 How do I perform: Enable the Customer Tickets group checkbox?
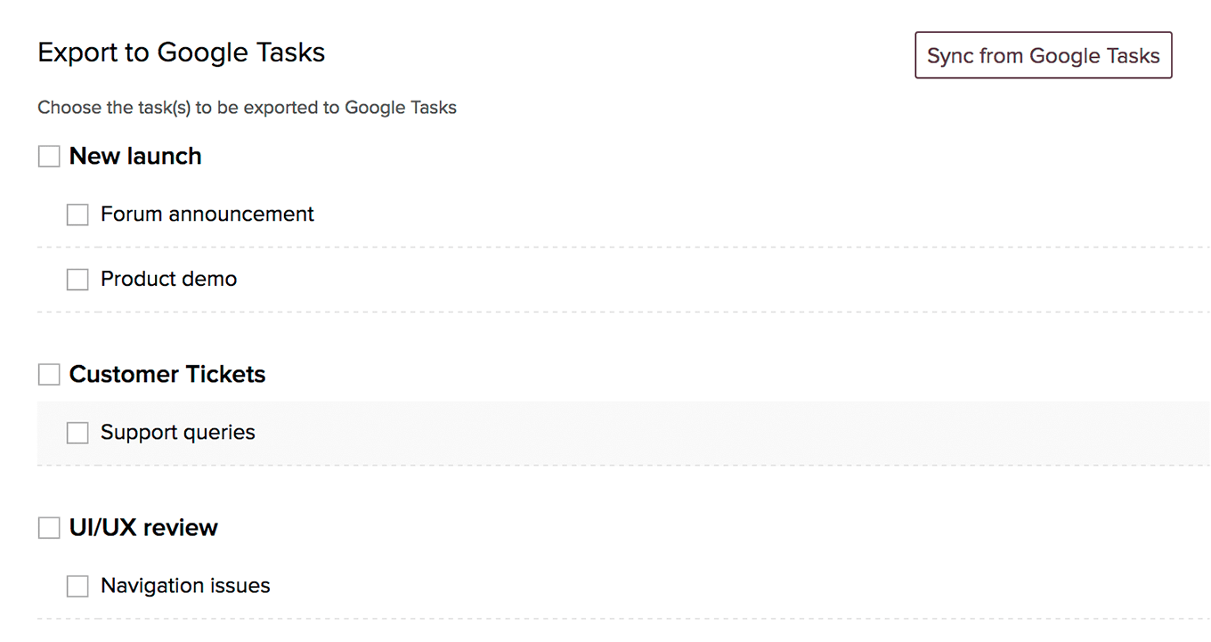[x=49, y=375]
